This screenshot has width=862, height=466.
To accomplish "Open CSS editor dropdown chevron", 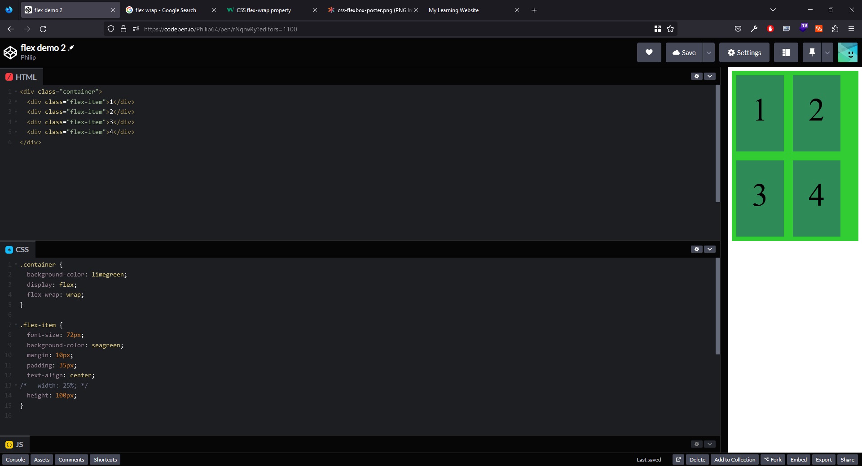I will coord(710,249).
